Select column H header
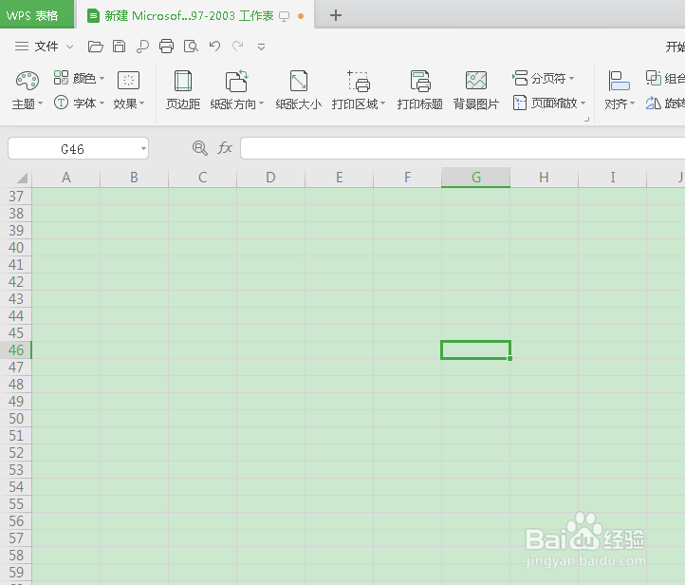 pos(544,178)
